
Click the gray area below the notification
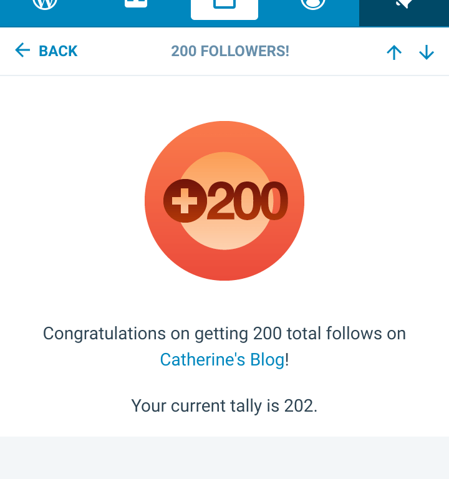[224, 458]
